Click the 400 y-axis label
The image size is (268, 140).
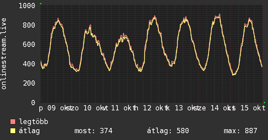29,64
